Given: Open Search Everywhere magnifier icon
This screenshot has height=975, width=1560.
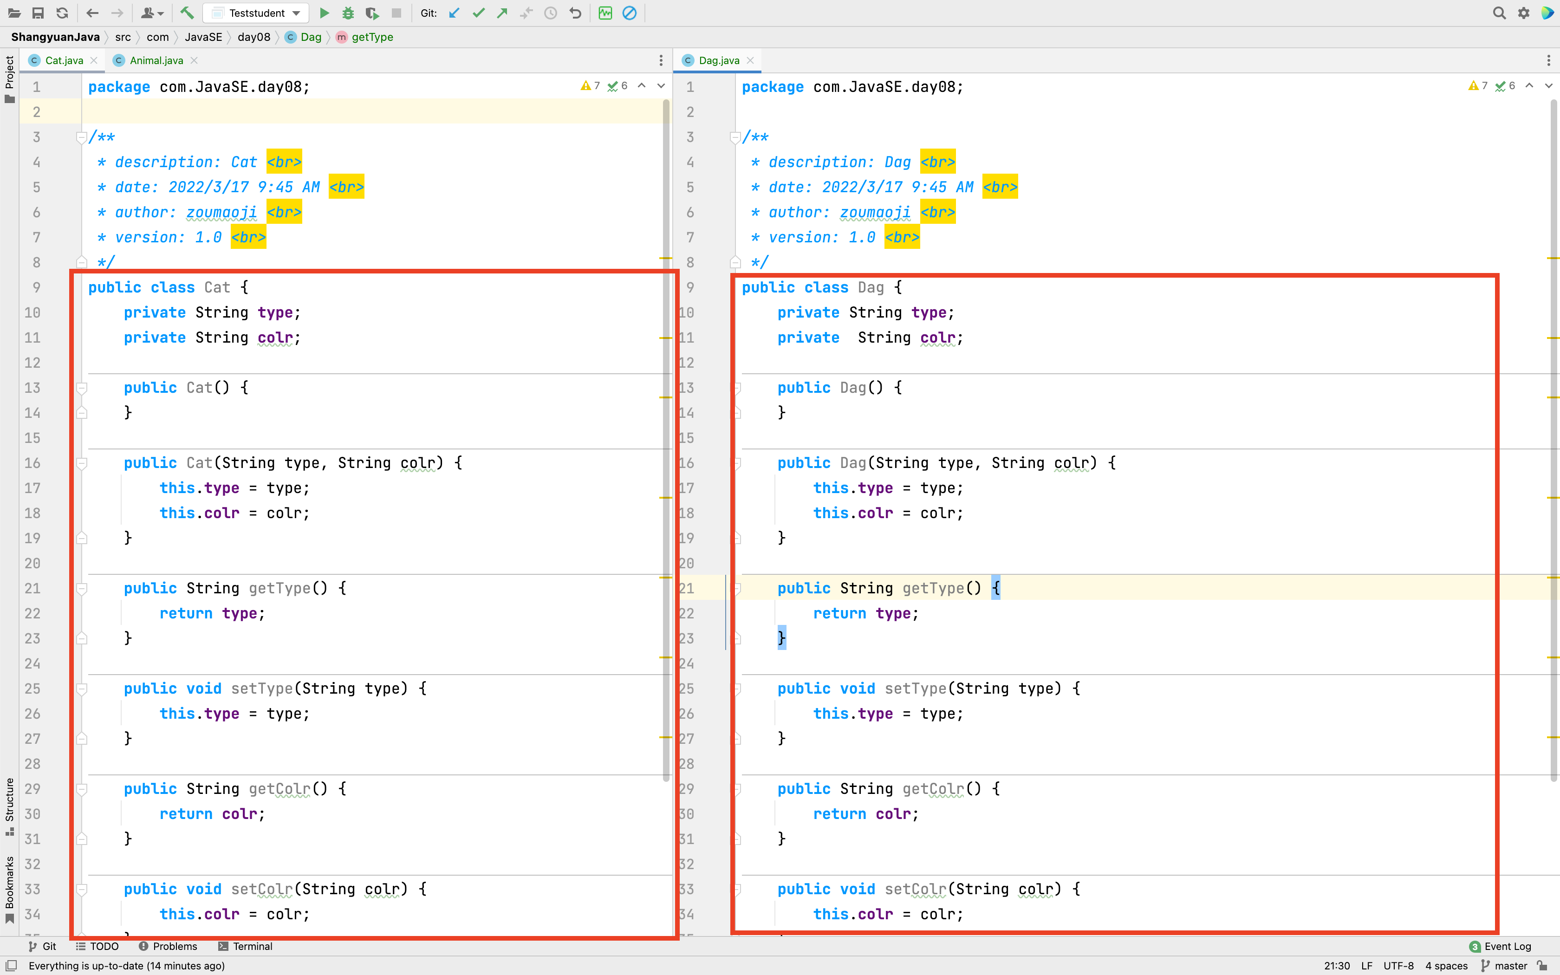Looking at the screenshot, I should click(x=1499, y=13).
